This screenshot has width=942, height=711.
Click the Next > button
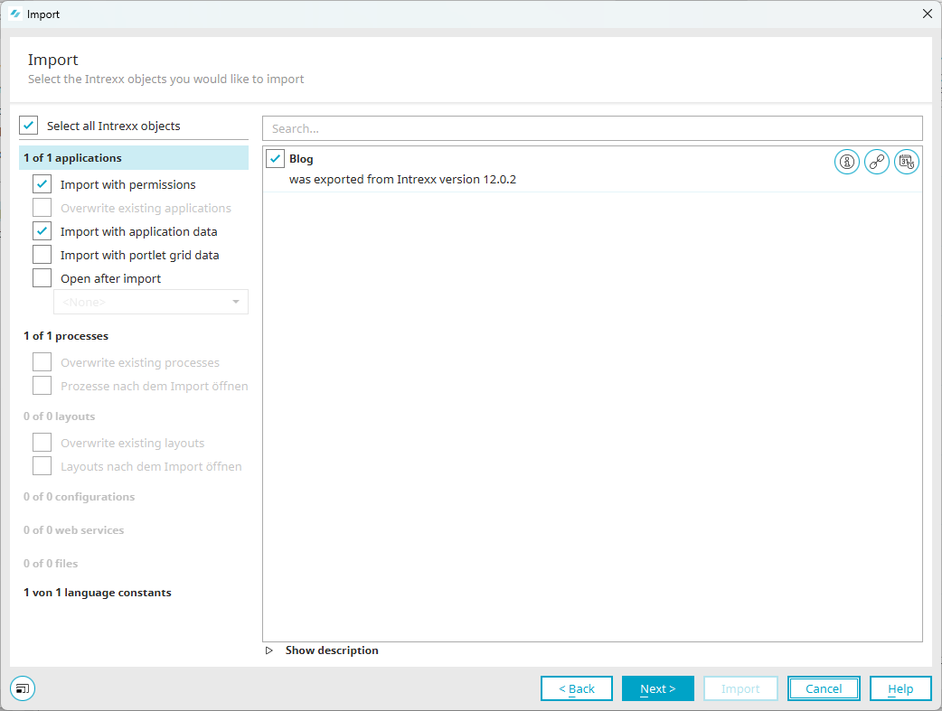click(x=658, y=688)
